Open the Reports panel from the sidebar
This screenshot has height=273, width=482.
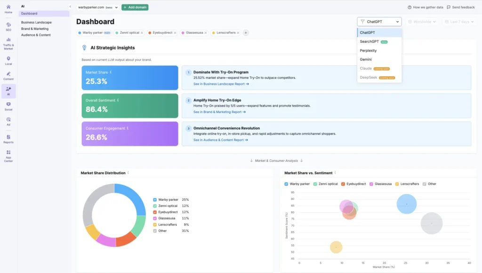8,139
